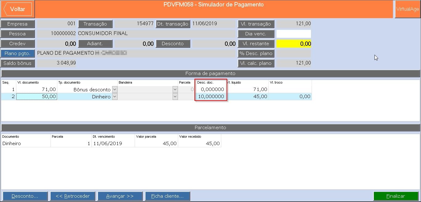Click the Desconto label button near Adiant.
The width and height of the screenshot is (421, 202).
click(x=173, y=44)
